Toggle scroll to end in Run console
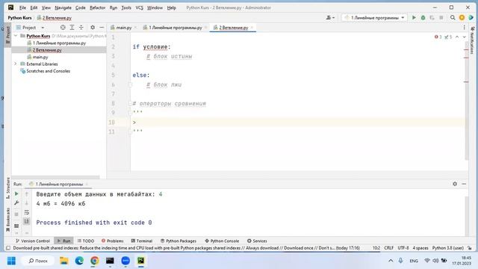Screen dimensions: 478x269 27,221
